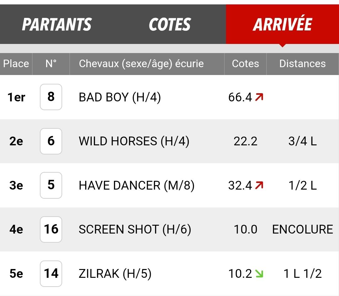The image size is (339, 296).
Task: Select number badge 14 for Zilrak
Action: [x=51, y=273]
